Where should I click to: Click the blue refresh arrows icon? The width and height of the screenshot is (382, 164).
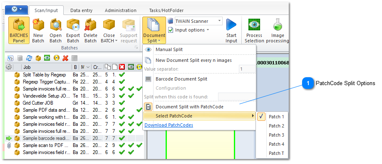tap(29, 58)
